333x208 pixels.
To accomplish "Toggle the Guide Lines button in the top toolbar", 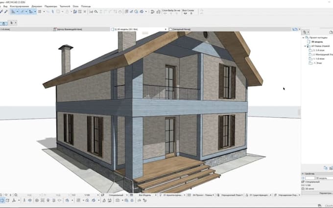I will pos(13,12).
